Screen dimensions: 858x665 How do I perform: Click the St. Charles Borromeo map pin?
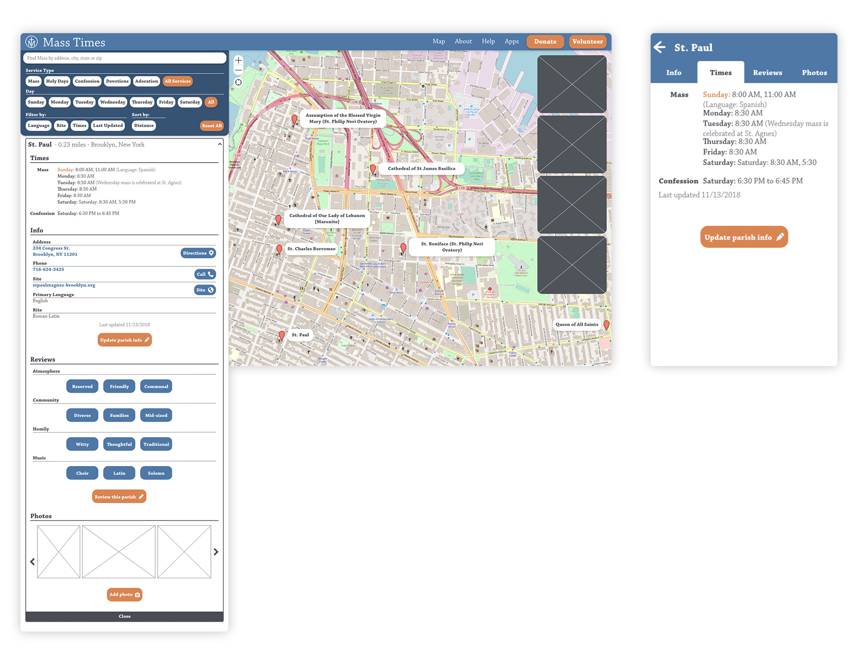coord(279,250)
